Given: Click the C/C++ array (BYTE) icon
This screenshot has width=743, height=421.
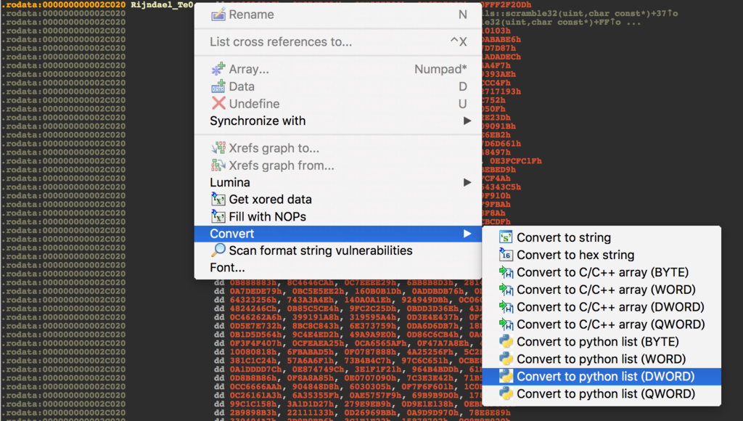Looking at the screenshot, I should 506,272.
